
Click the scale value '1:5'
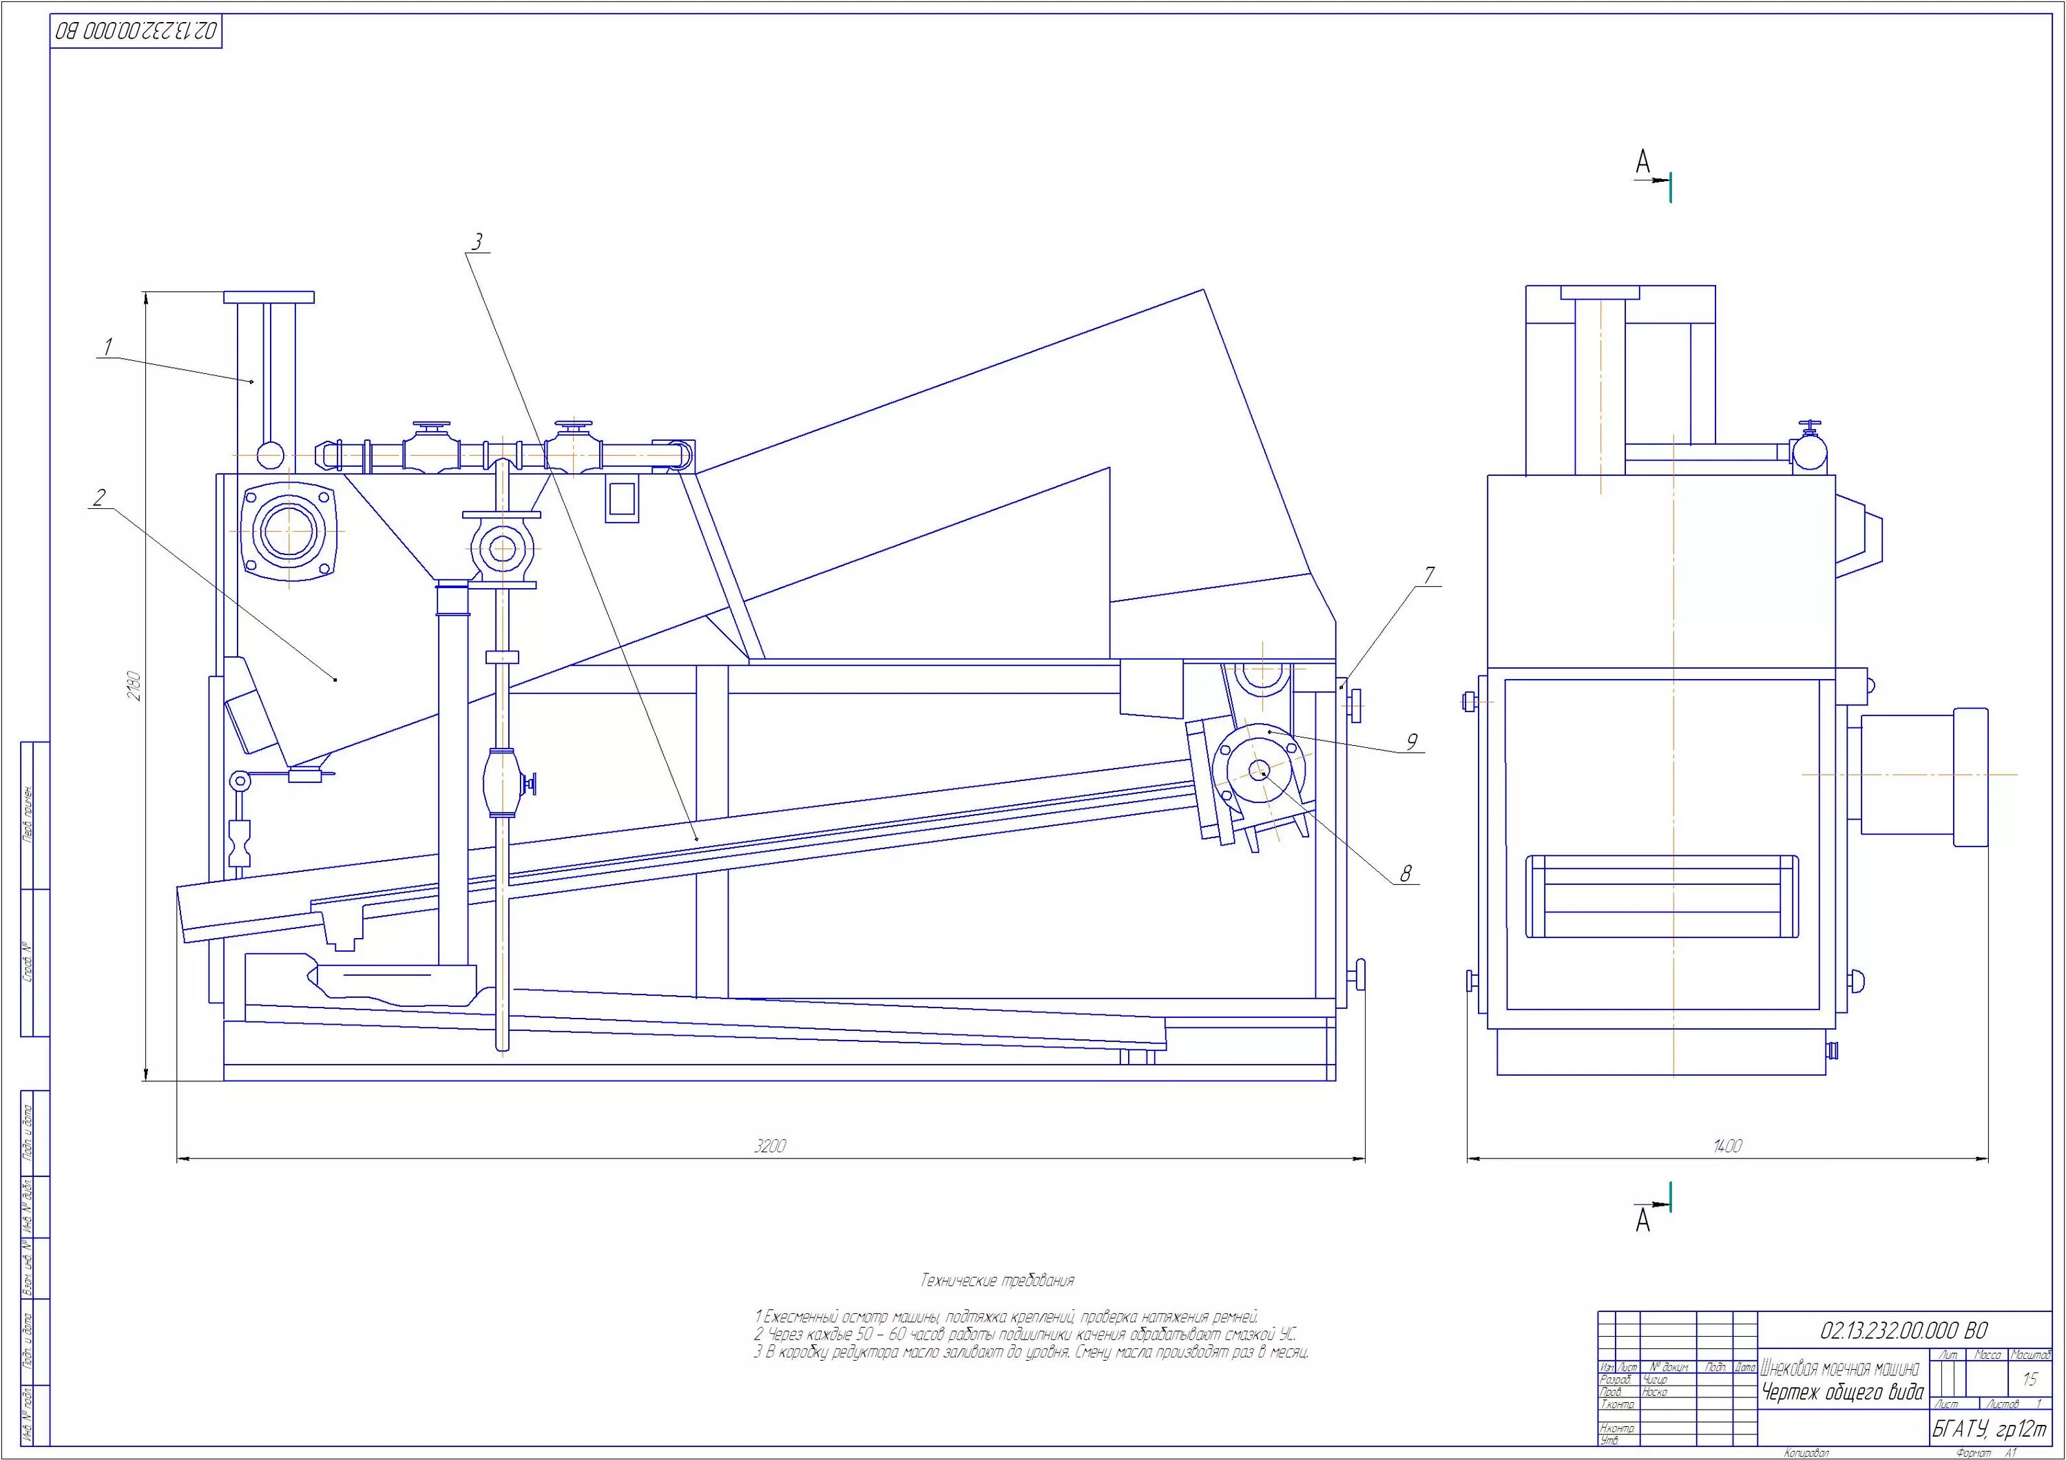(x=2031, y=1379)
